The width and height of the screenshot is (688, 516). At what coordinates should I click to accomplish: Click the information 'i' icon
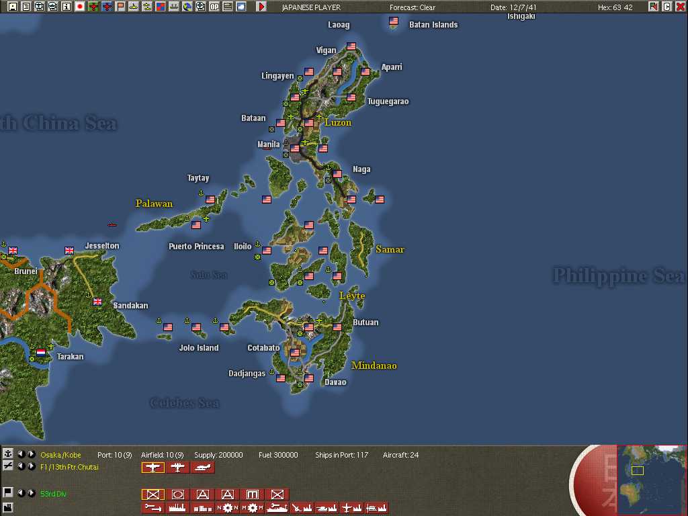coord(67,7)
